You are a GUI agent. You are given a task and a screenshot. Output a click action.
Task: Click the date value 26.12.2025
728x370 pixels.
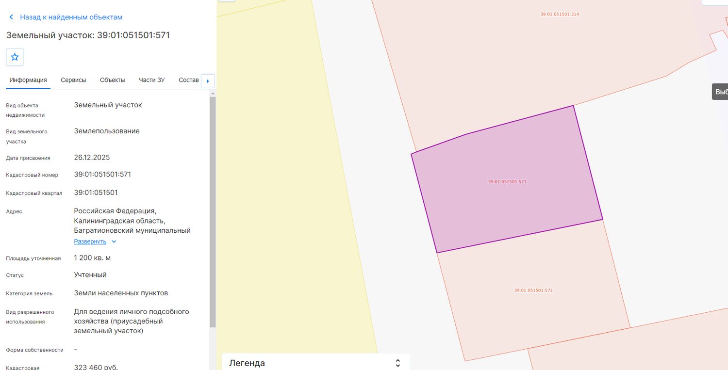92,158
